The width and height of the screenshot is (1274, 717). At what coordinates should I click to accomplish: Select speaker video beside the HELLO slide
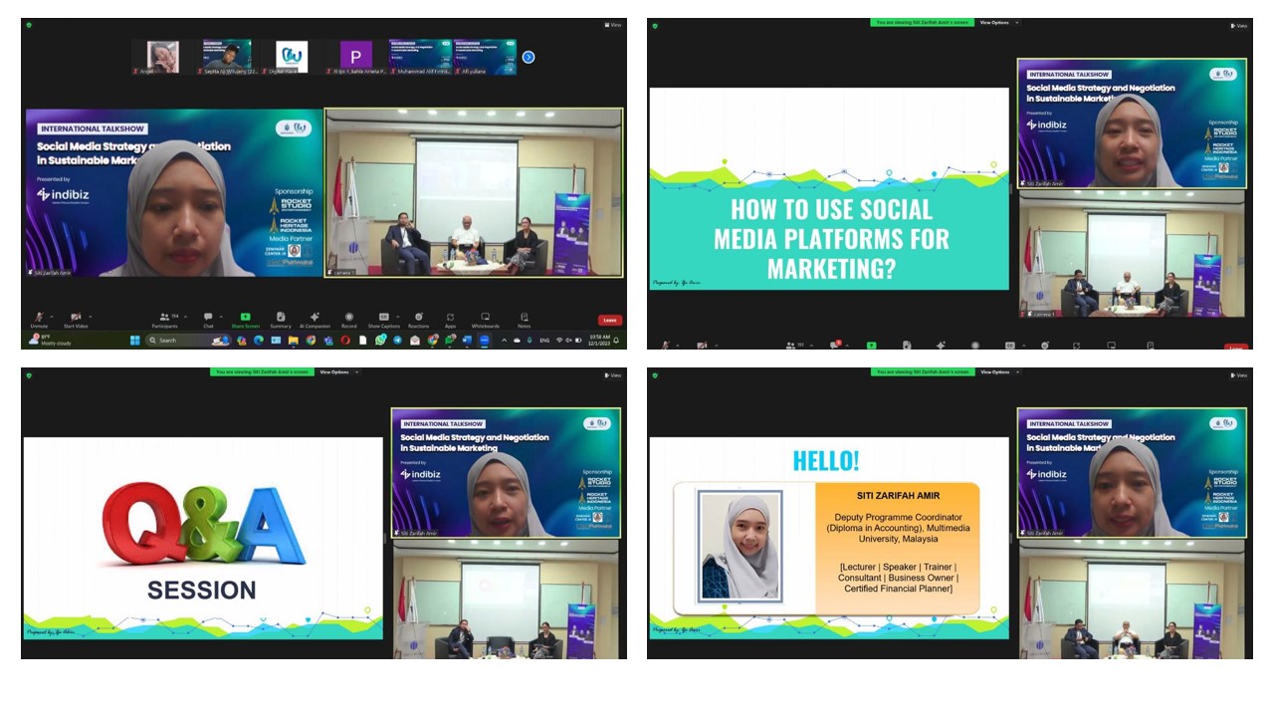coord(1133,473)
